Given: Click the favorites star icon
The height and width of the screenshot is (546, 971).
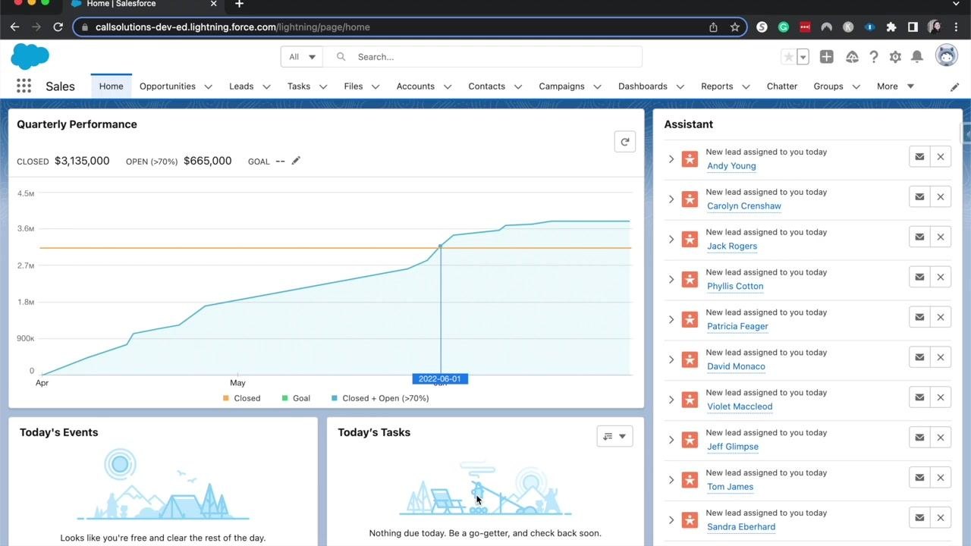Looking at the screenshot, I should click(x=789, y=57).
